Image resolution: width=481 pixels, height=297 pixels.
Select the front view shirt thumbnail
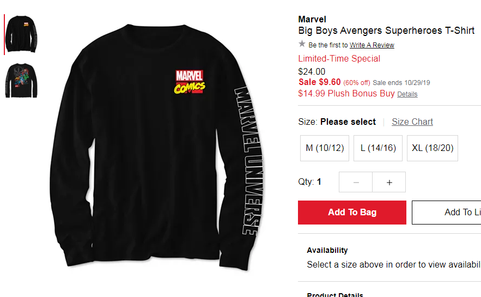pyautogui.click(x=21, y=34)
